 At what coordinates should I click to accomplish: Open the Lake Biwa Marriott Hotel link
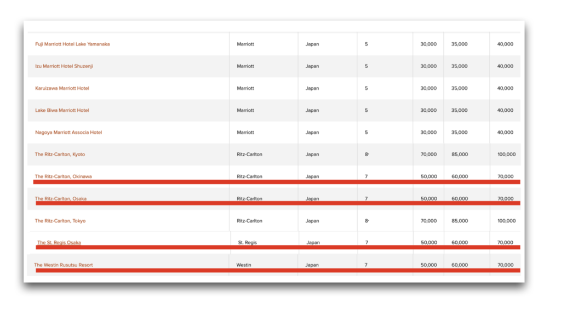coord(62,110)
